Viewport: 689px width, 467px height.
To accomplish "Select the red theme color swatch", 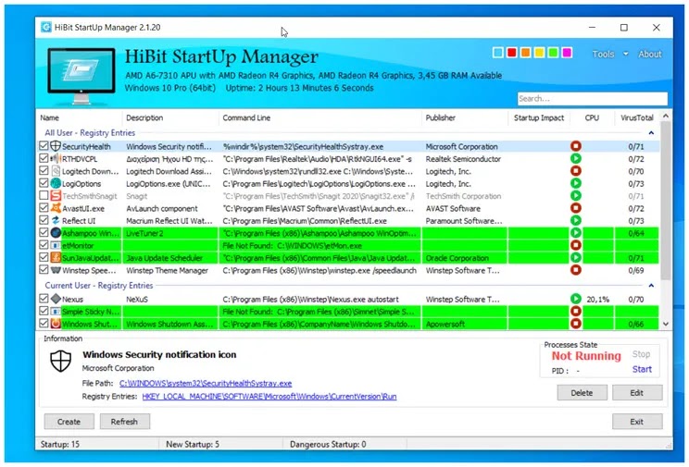I will [x=511, y=53].
